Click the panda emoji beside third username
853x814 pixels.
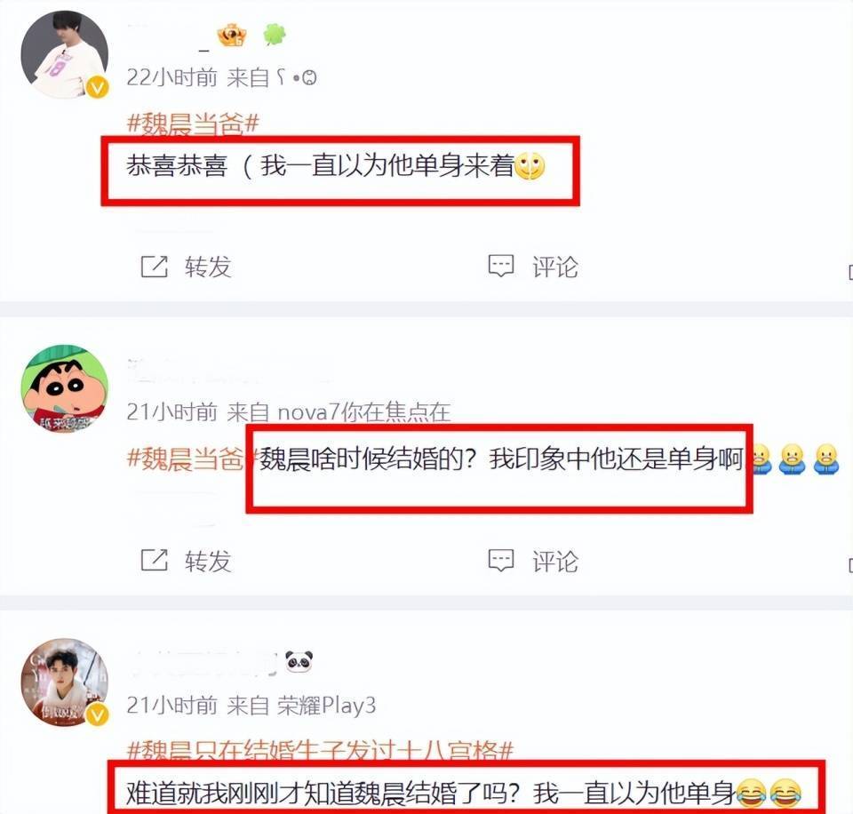pos(299,661)
